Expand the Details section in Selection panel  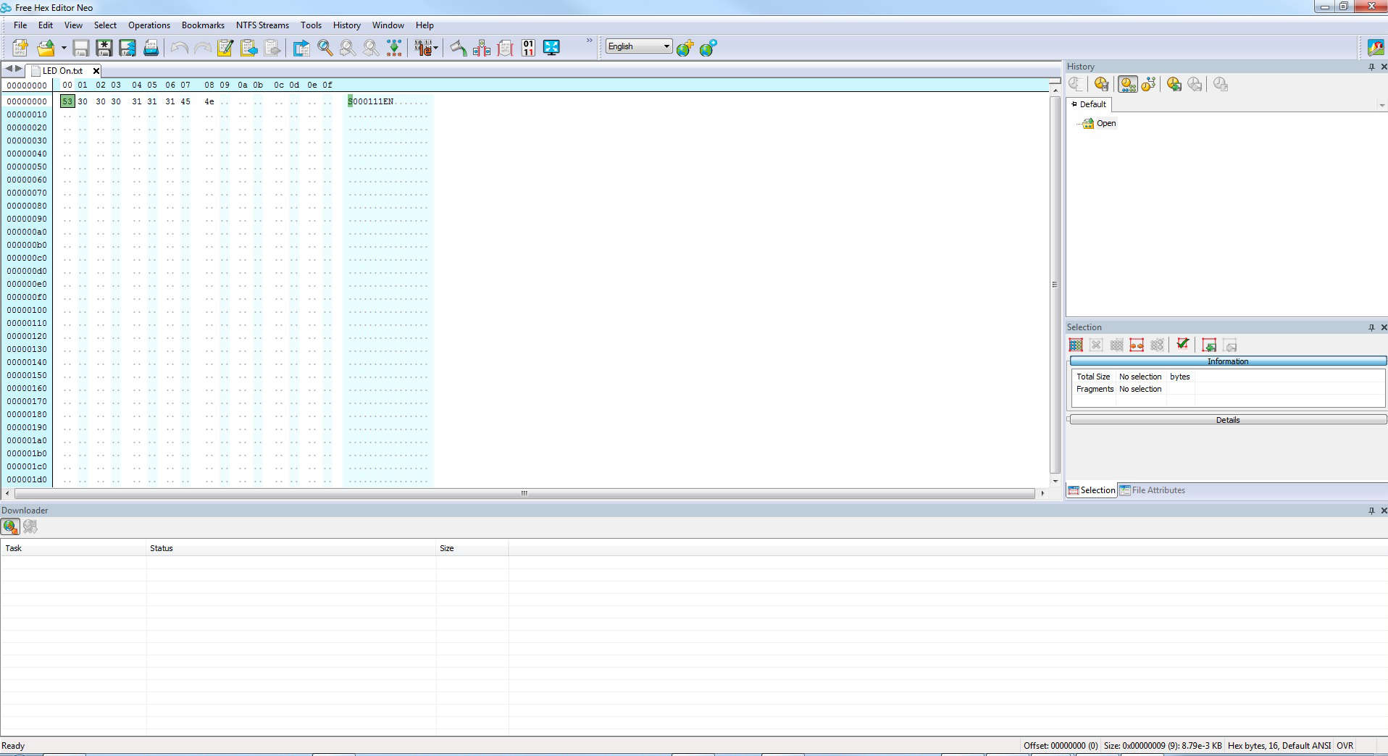[1227, 420]
